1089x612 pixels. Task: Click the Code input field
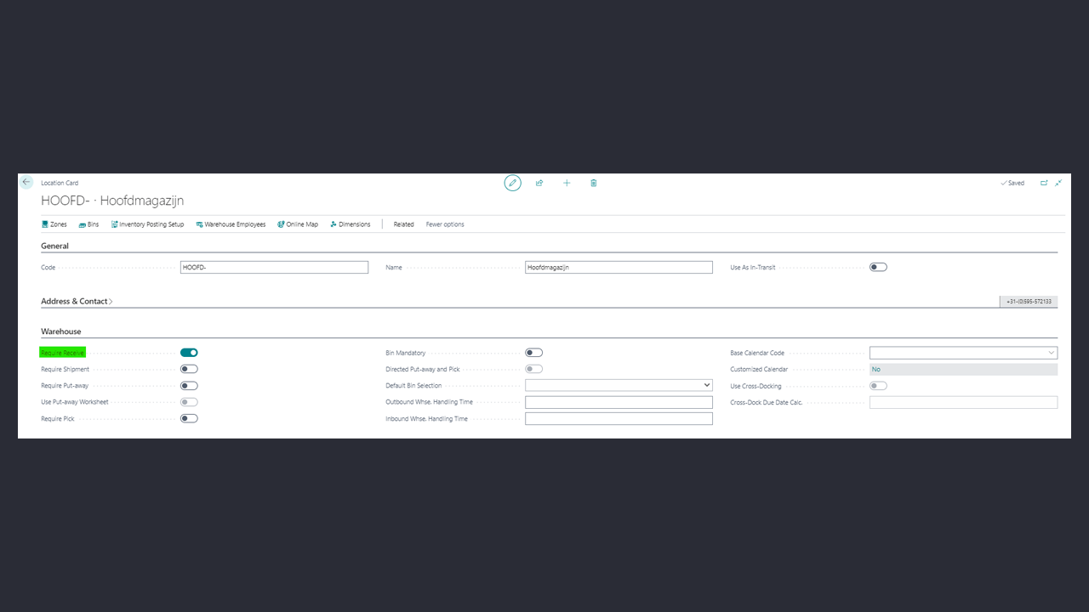(x=274, y=267)
